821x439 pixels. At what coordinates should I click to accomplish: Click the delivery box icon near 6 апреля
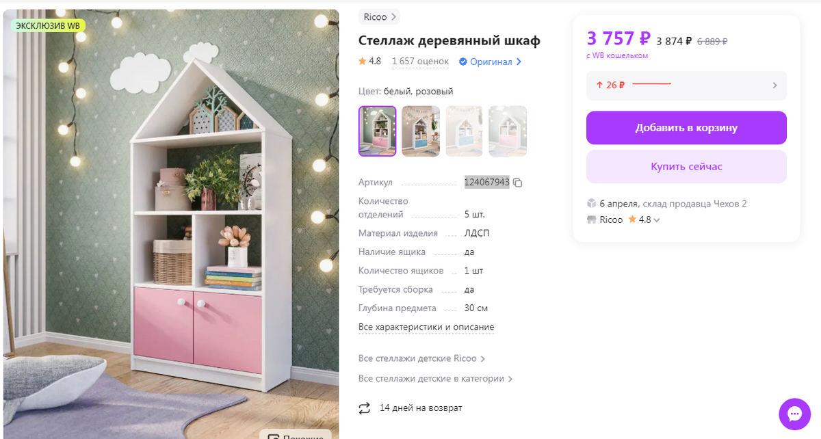(x=592, y=203)
